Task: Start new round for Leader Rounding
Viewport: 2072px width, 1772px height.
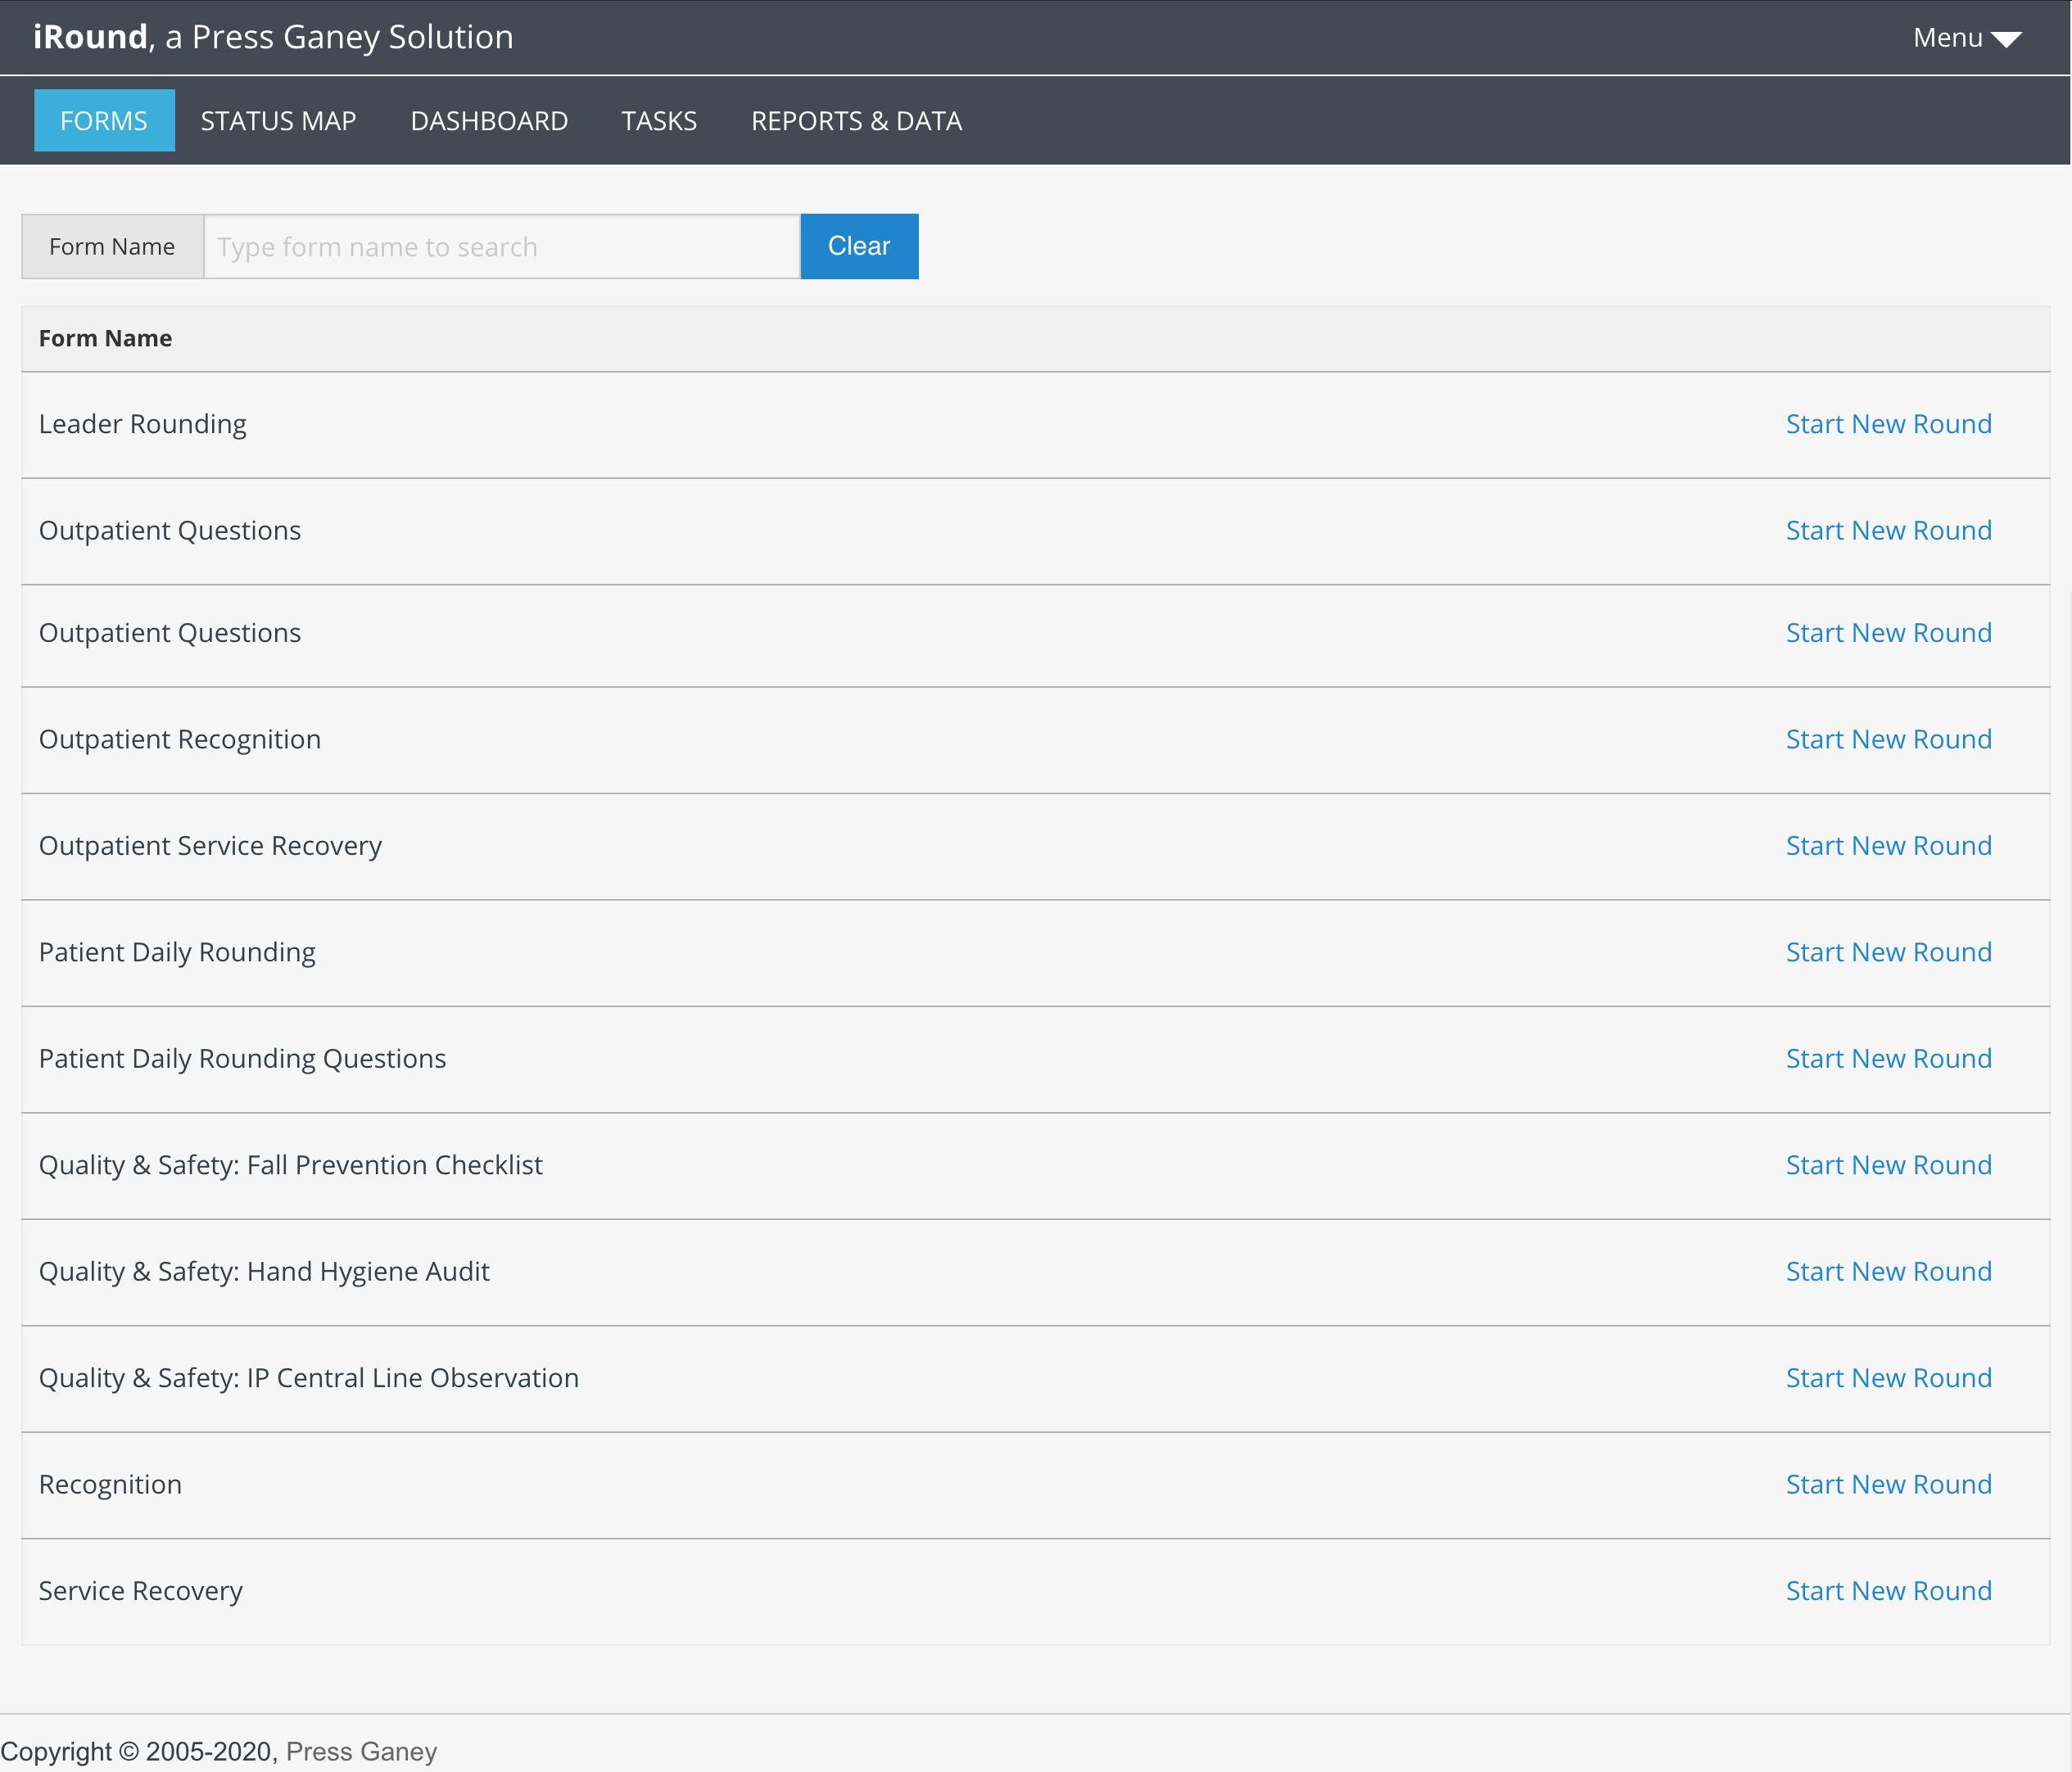Action: pyautogui.click(x=1888, y=424)
